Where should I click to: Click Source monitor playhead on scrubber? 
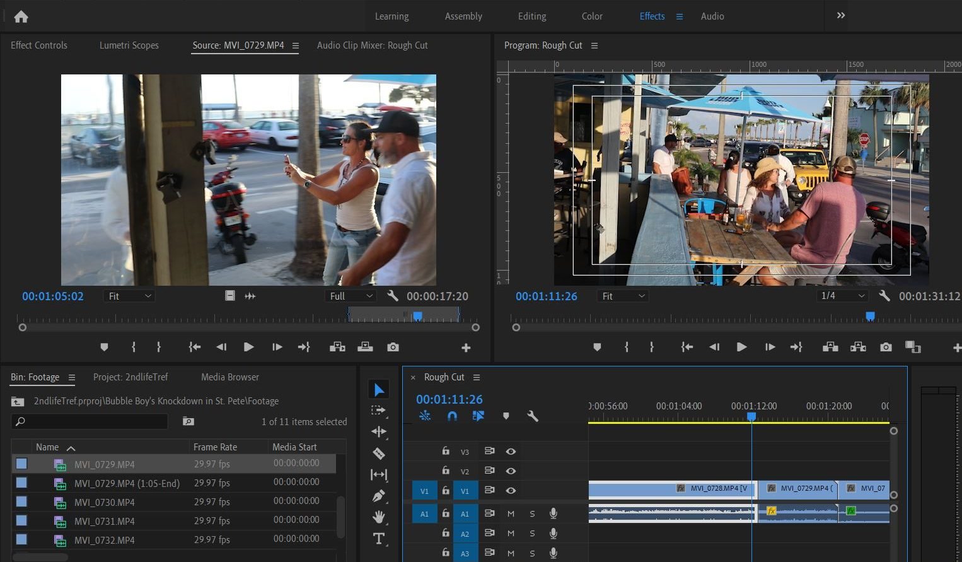click(x=417, y=315)
